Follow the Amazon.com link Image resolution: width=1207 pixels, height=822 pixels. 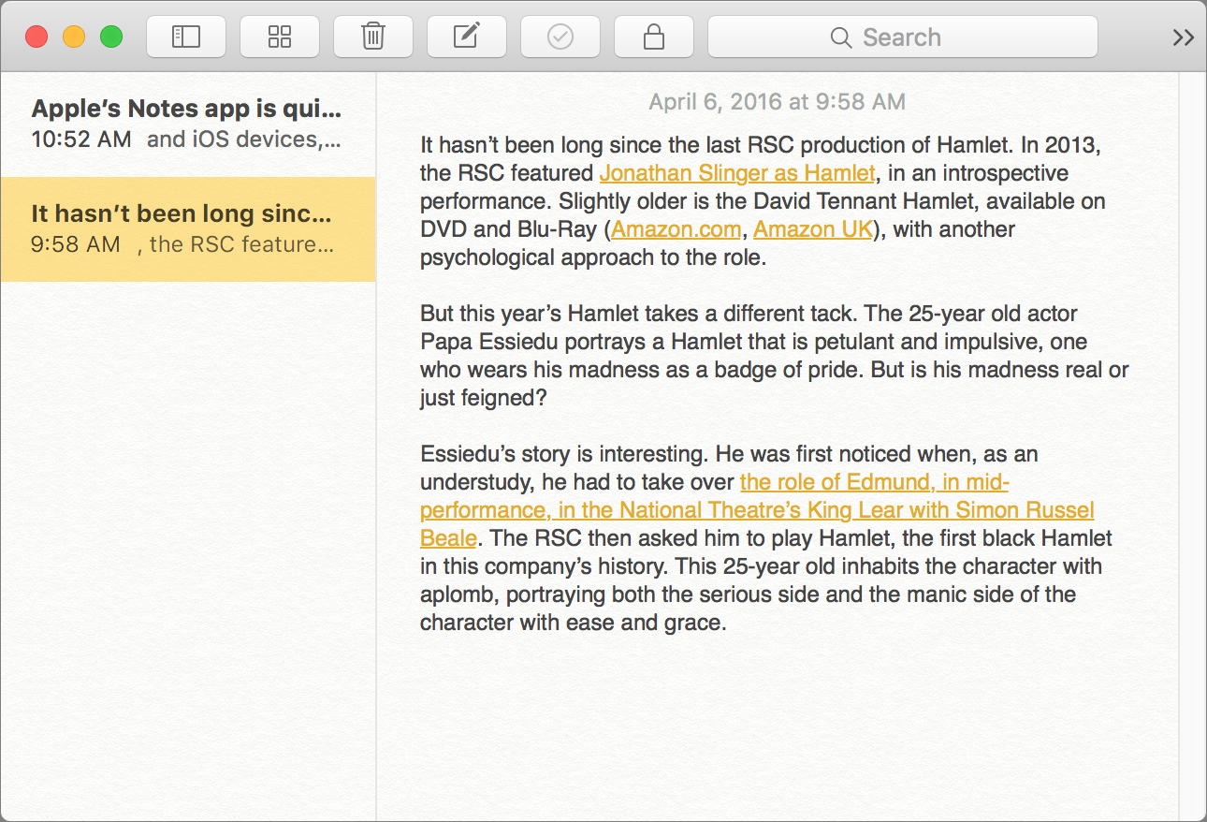click(676, 229)
